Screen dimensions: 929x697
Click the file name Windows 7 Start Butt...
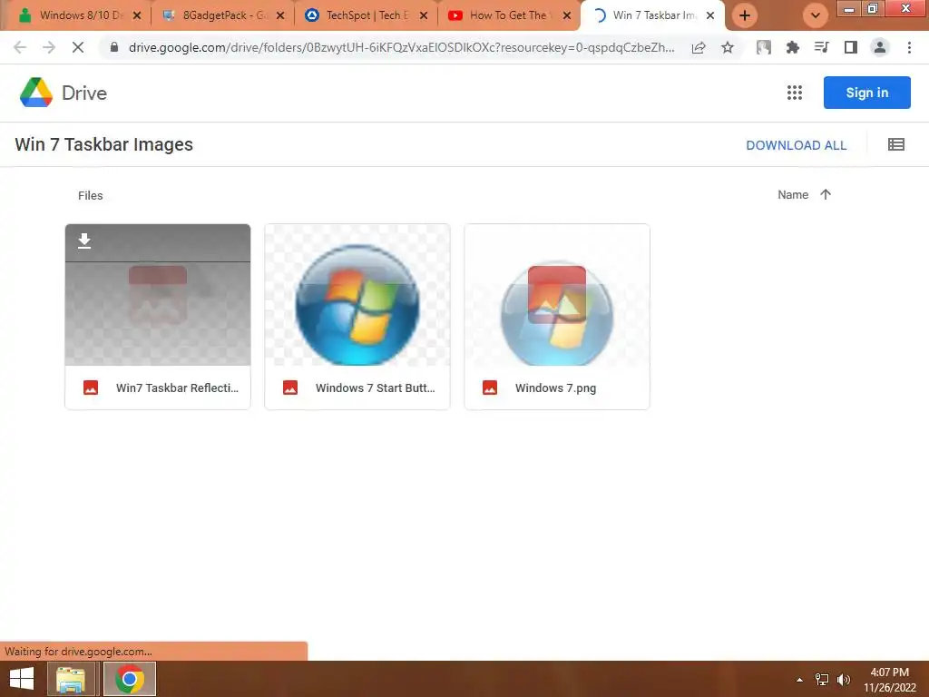pyautogui.click(x=375, y=388)
